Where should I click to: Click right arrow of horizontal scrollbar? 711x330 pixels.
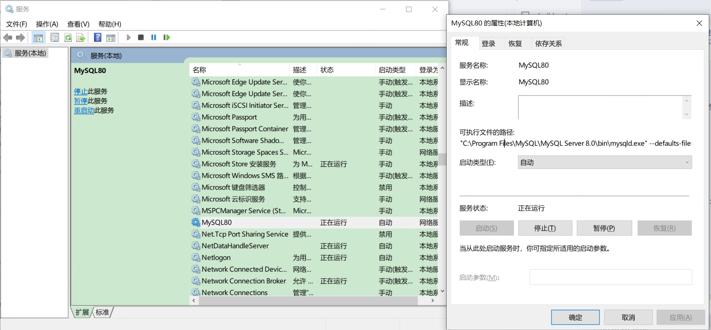[432, 301]
